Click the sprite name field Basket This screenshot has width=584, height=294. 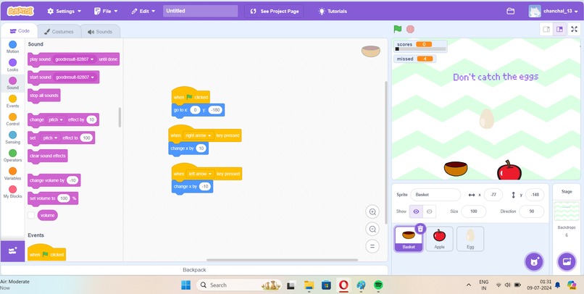click(x=435, y=195)
